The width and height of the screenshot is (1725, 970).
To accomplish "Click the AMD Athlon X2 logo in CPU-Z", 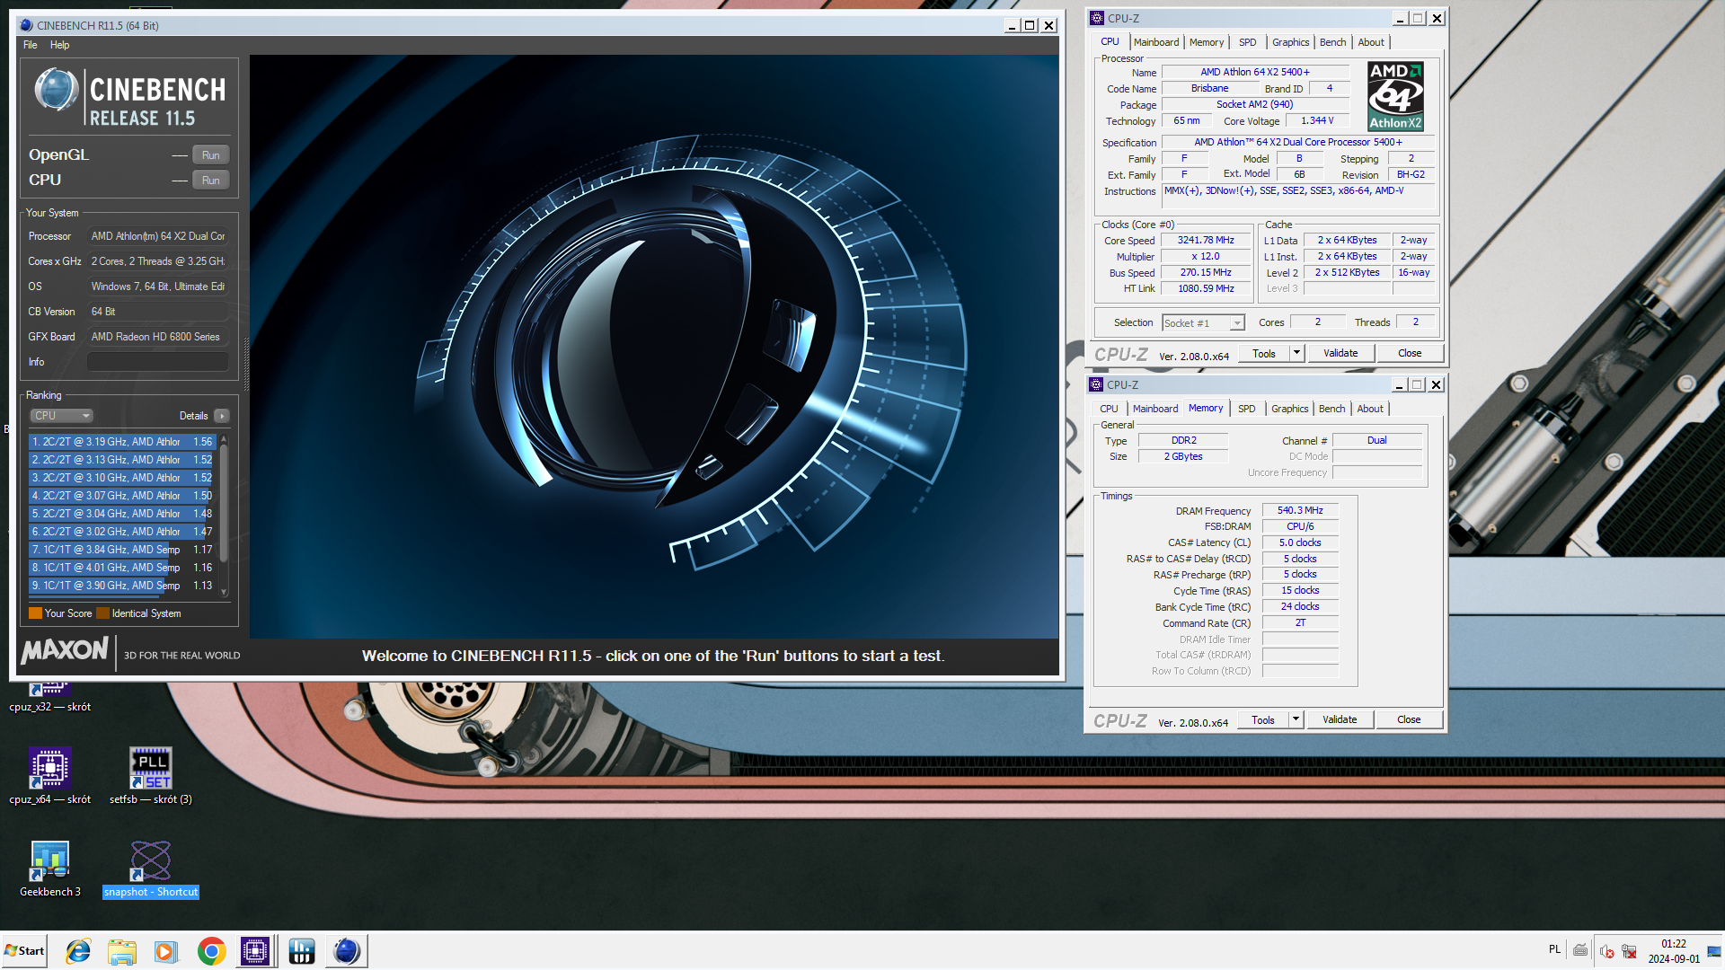I will click(1395, 96).
